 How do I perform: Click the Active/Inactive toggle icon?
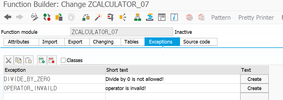[x=47, y=17]
